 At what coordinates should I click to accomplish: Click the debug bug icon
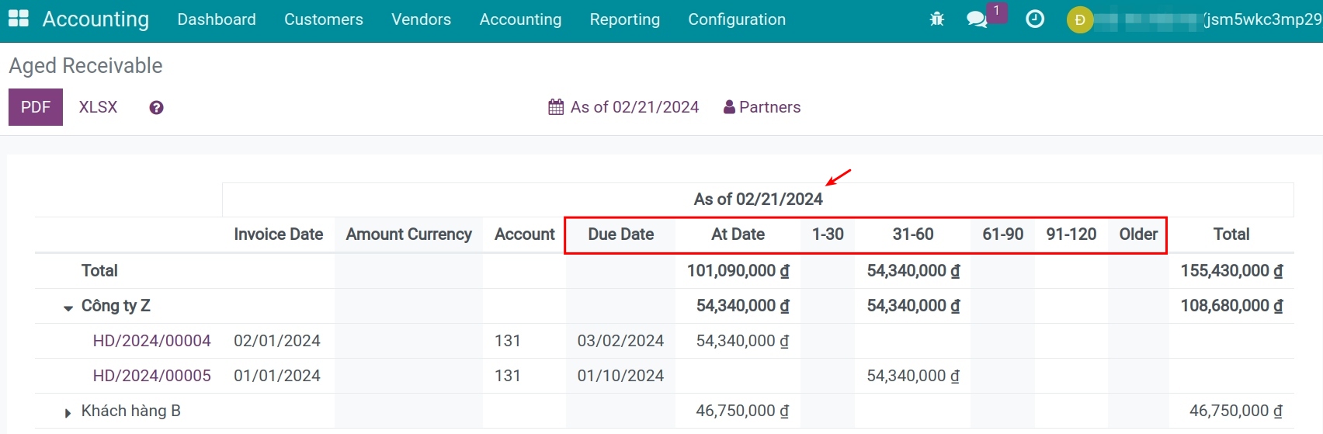[937, 19]
